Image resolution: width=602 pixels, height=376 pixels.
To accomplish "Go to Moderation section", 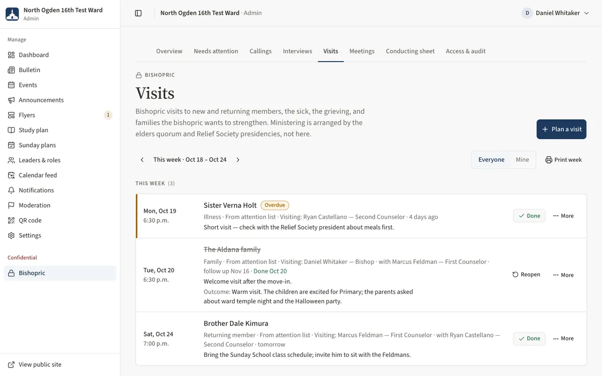I will click(x=60, y=205).
